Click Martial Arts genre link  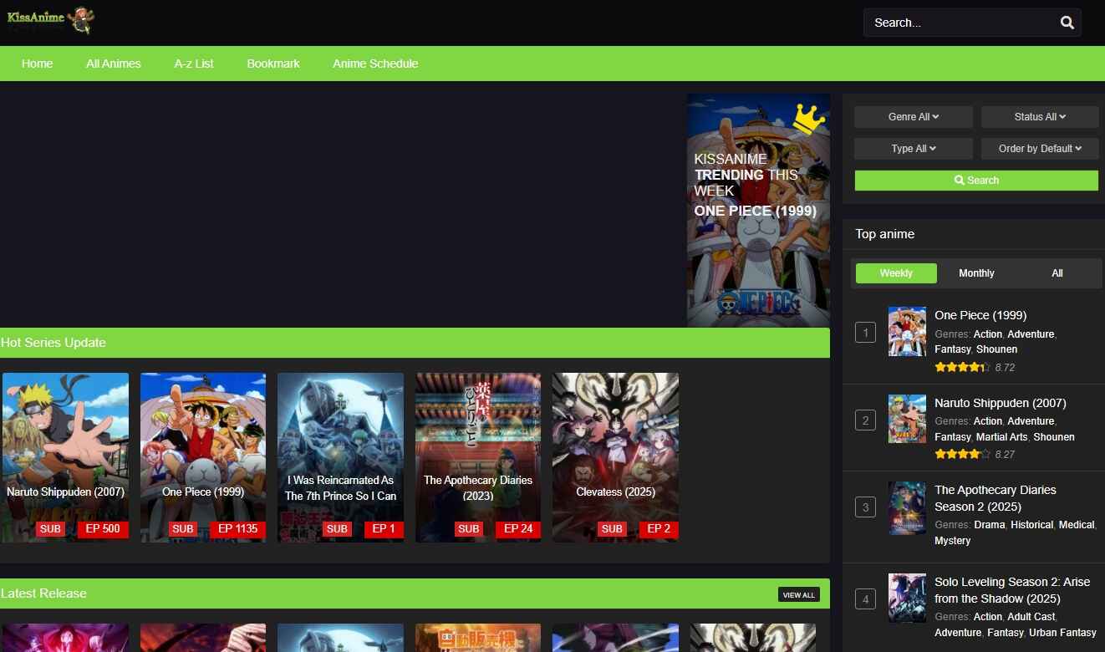[1002, 437]
